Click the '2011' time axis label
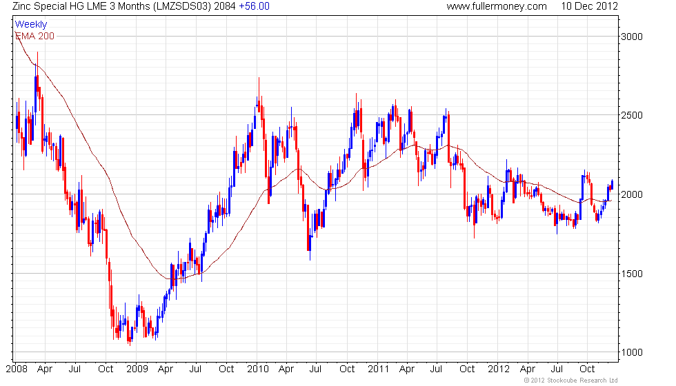Viewport: 676px width, 386px height. pos(379,369)
